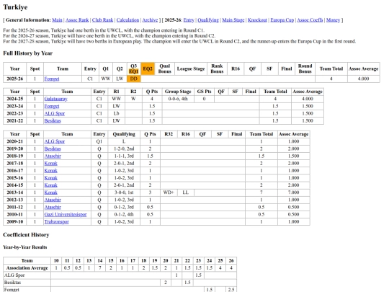Open the 2025-26 Entry link

pyautogui.click(x=189, y=20)
